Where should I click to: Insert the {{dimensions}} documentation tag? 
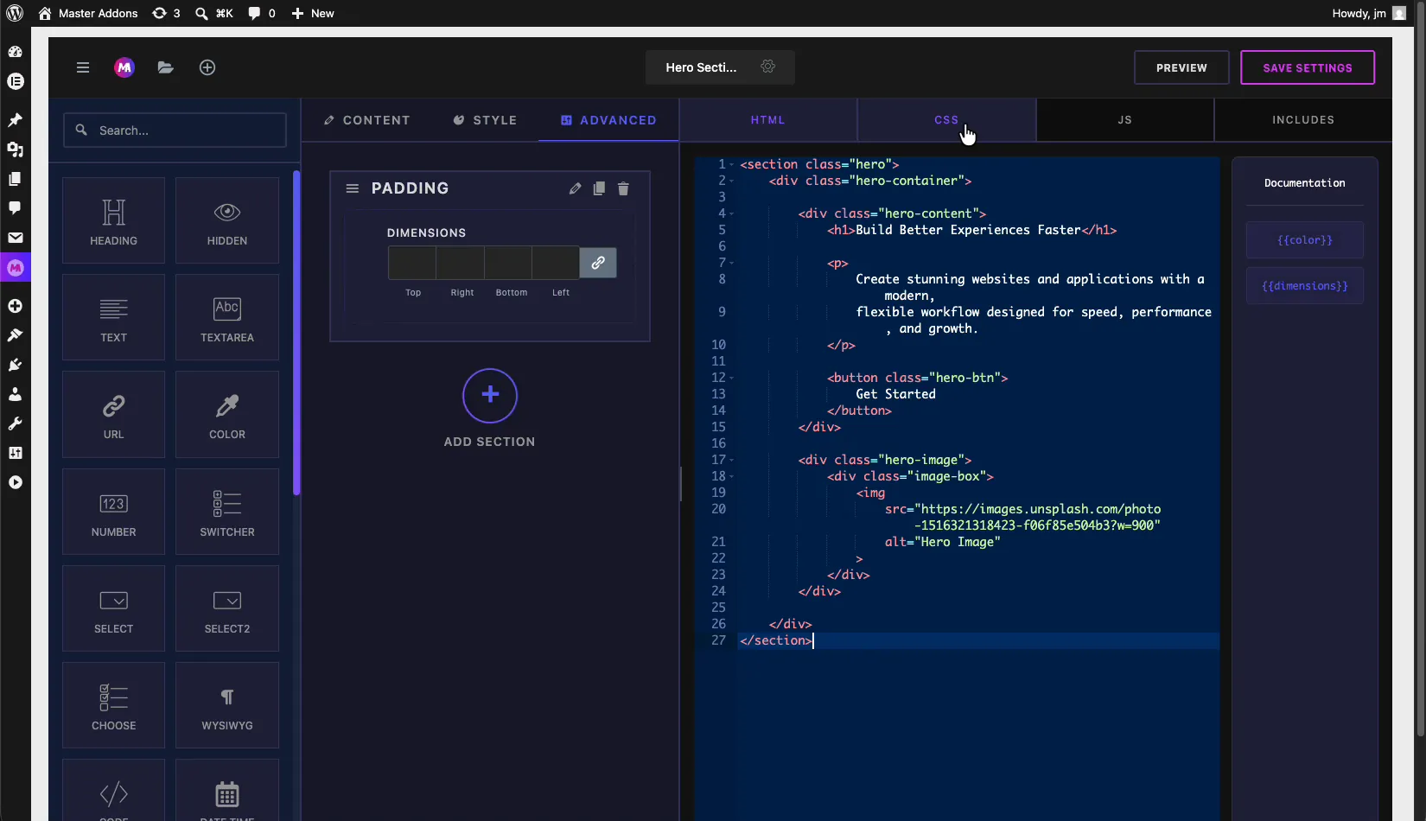point(1305,286)
